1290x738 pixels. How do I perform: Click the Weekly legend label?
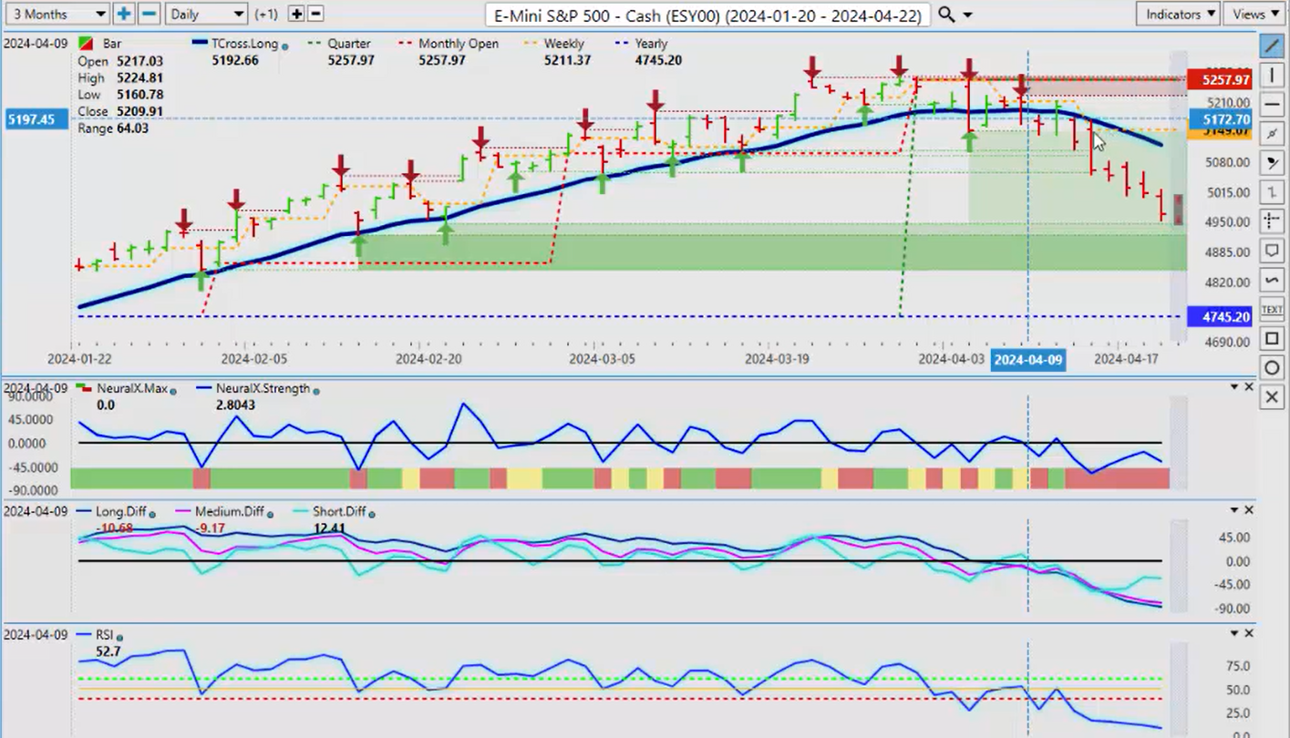pyautogui.click(x=562, y=44)
